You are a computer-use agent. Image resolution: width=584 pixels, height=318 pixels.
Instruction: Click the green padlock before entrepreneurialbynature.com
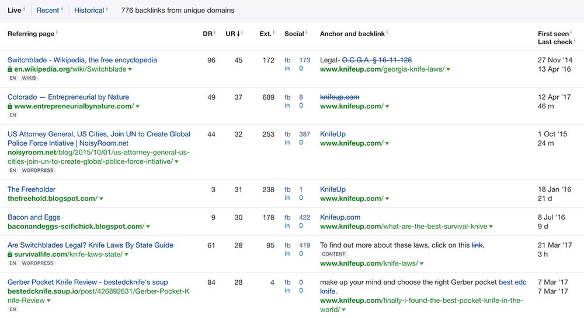click(10, 106)
